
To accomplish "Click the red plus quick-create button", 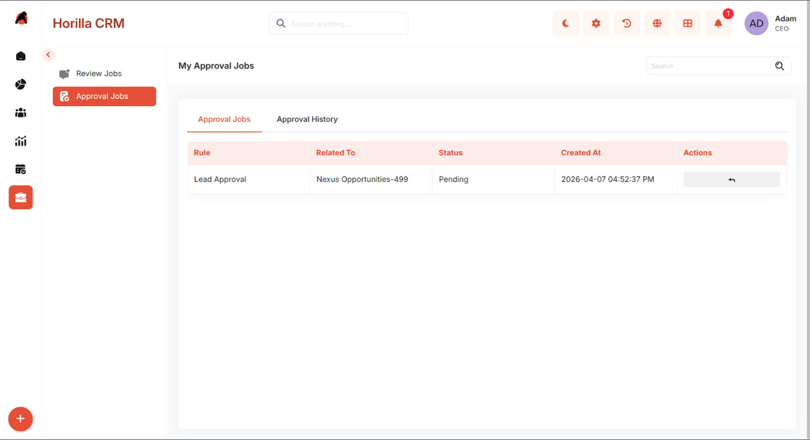I will coord(21,419).
